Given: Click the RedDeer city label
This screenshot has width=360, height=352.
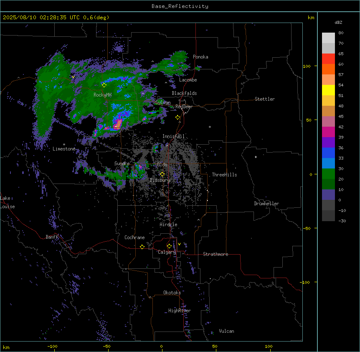Looking at the screenshot, I should pyautogui.click(x=184, y=107).
